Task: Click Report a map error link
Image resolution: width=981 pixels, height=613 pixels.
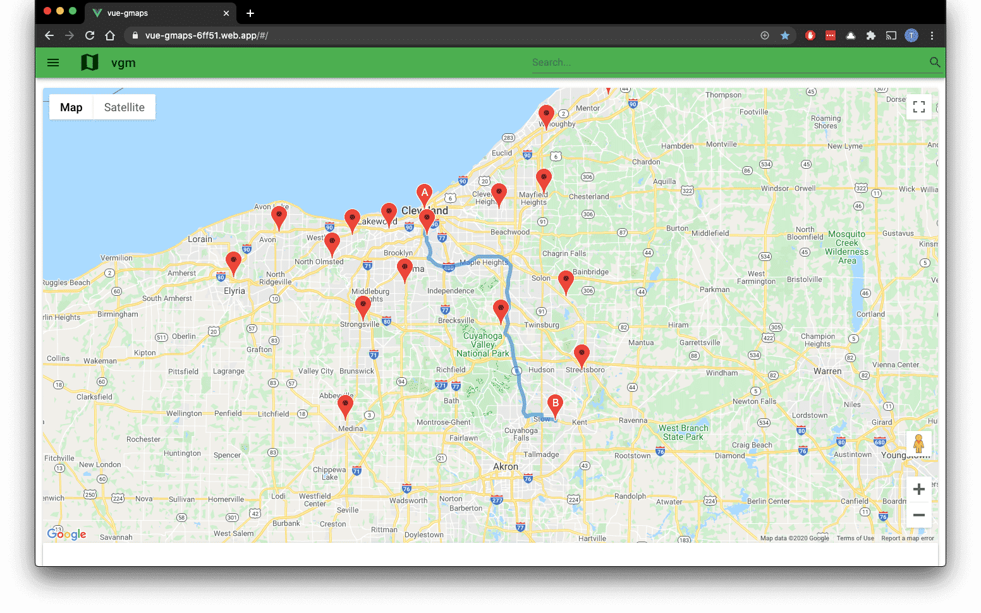Action: point(907,538)
